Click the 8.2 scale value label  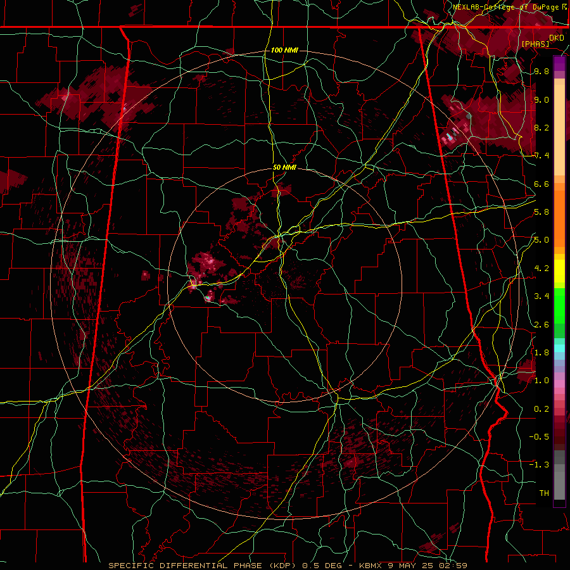click(541, 127)
